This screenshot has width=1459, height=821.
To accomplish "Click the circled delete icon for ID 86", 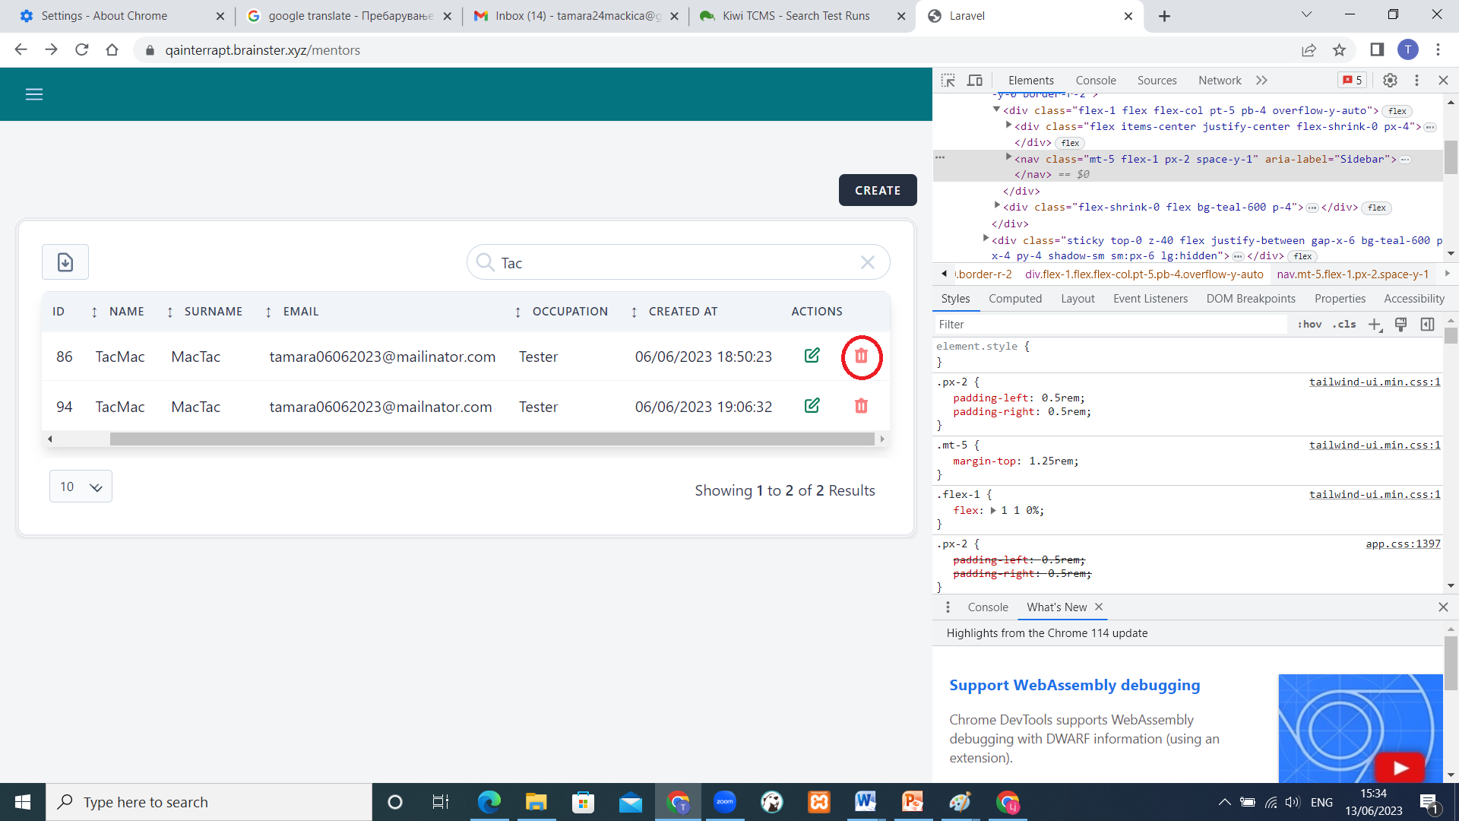I will [x=861, y=356].
